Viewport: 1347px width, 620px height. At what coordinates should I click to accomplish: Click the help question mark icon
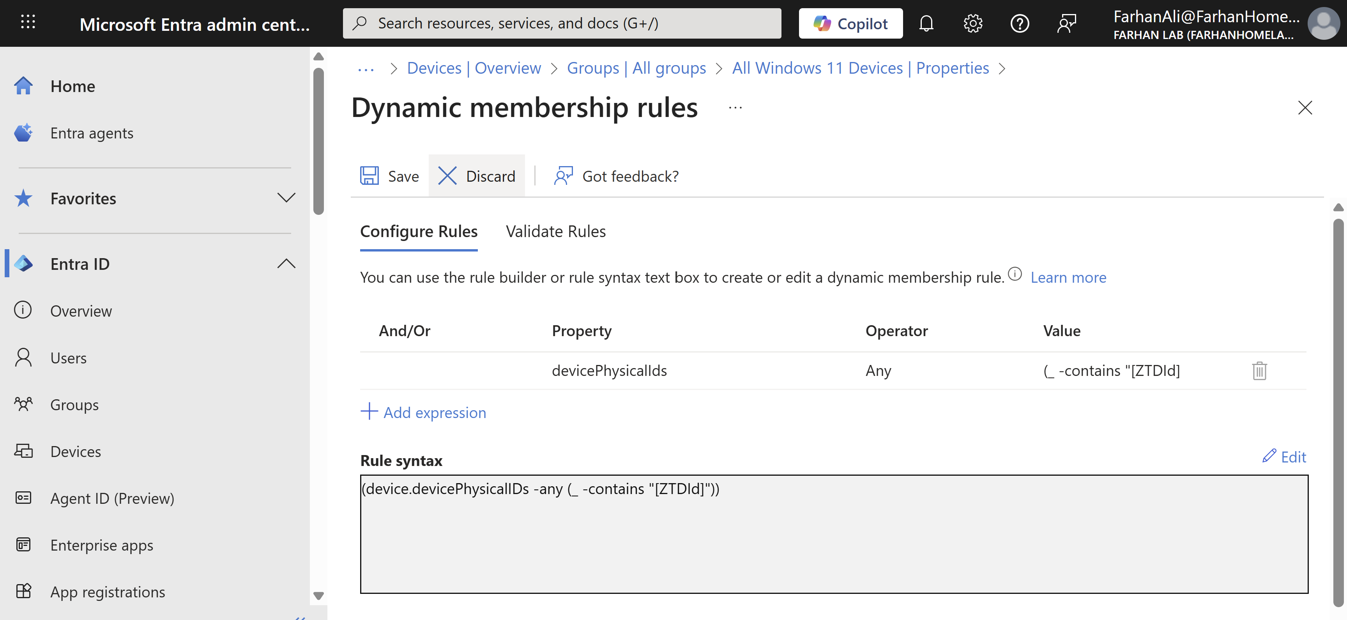coord(1019,23)
